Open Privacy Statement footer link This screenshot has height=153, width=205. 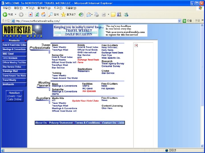[x=61, y=123]
